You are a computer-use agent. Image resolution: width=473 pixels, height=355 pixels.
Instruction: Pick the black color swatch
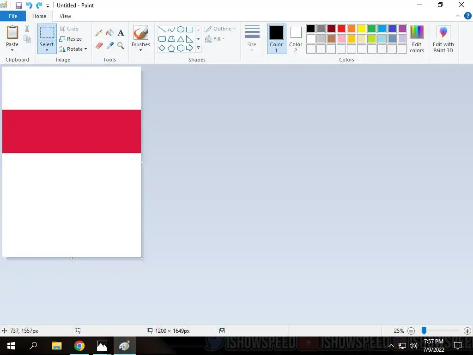pos(311,29)
